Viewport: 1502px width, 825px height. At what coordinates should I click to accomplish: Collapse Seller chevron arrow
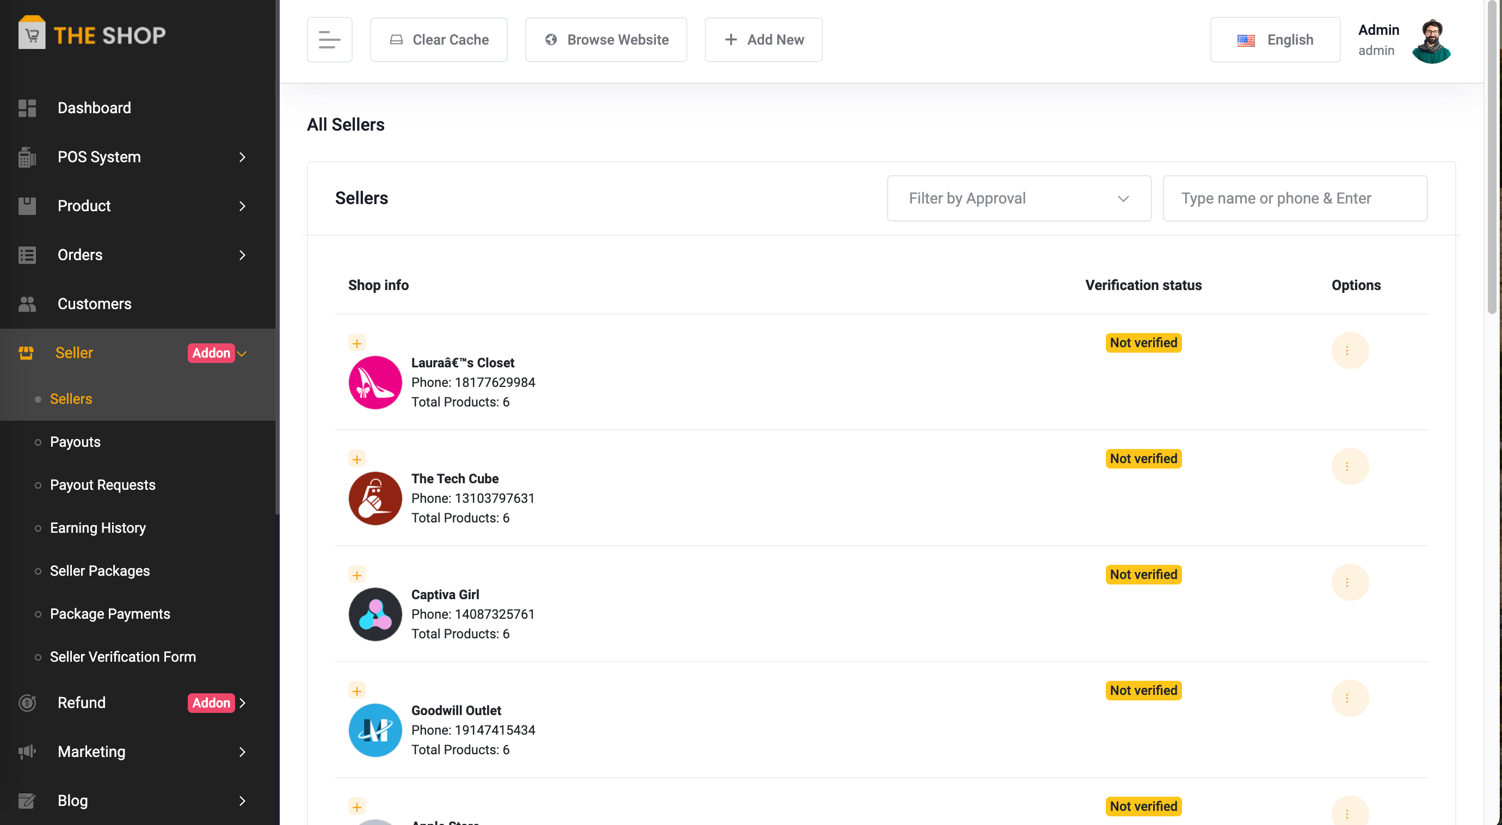(x=242, y=353)
